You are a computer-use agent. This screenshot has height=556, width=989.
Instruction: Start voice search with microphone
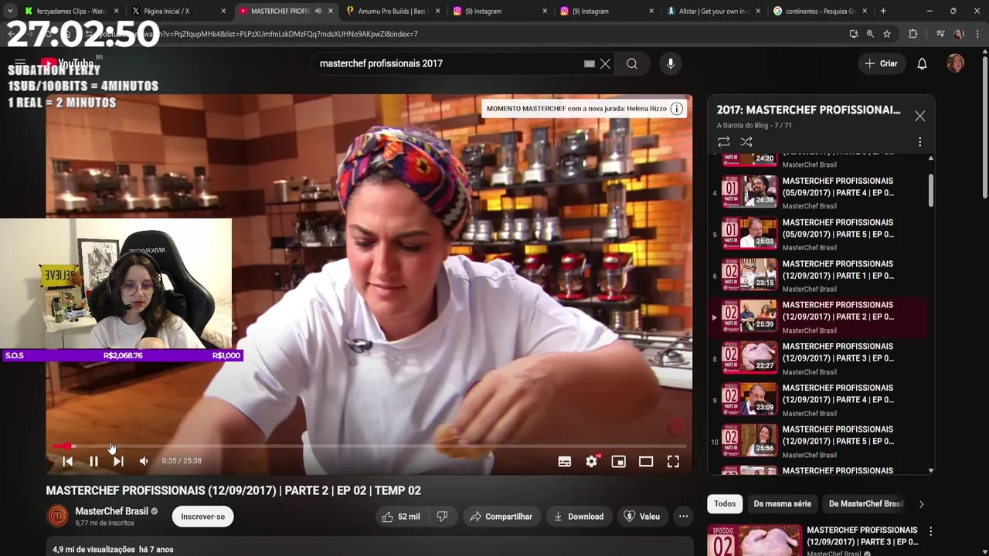[671, 64]
